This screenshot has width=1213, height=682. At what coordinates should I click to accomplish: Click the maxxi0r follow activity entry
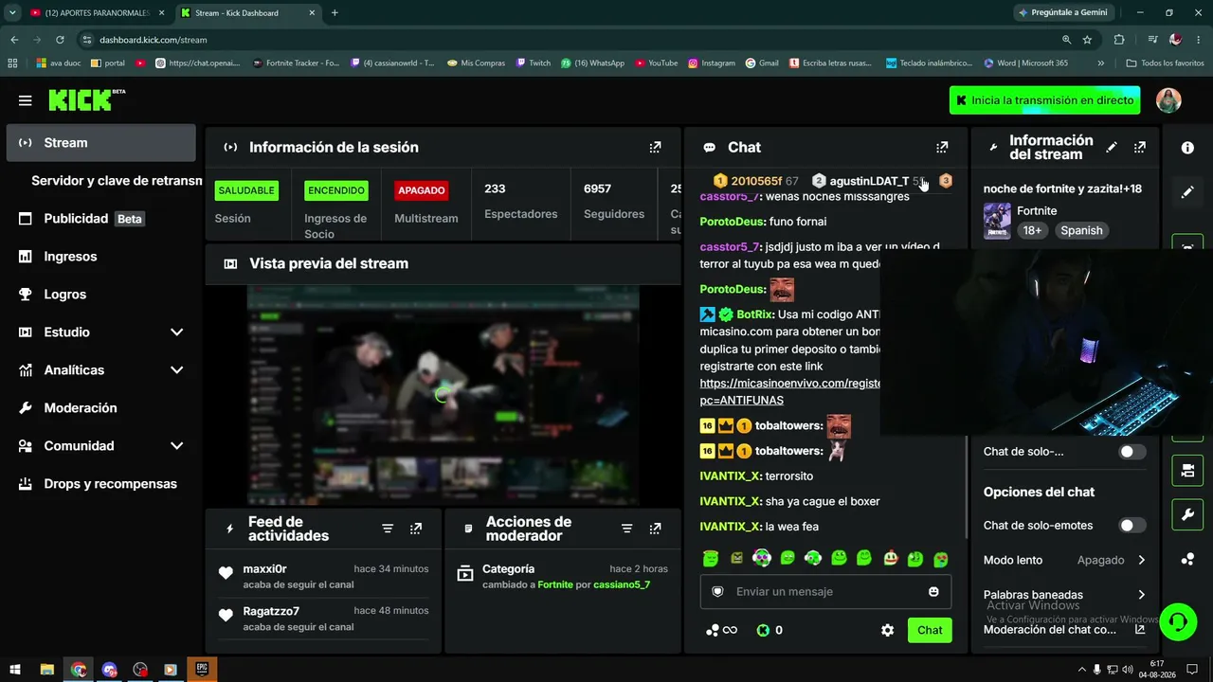(323, 577)
